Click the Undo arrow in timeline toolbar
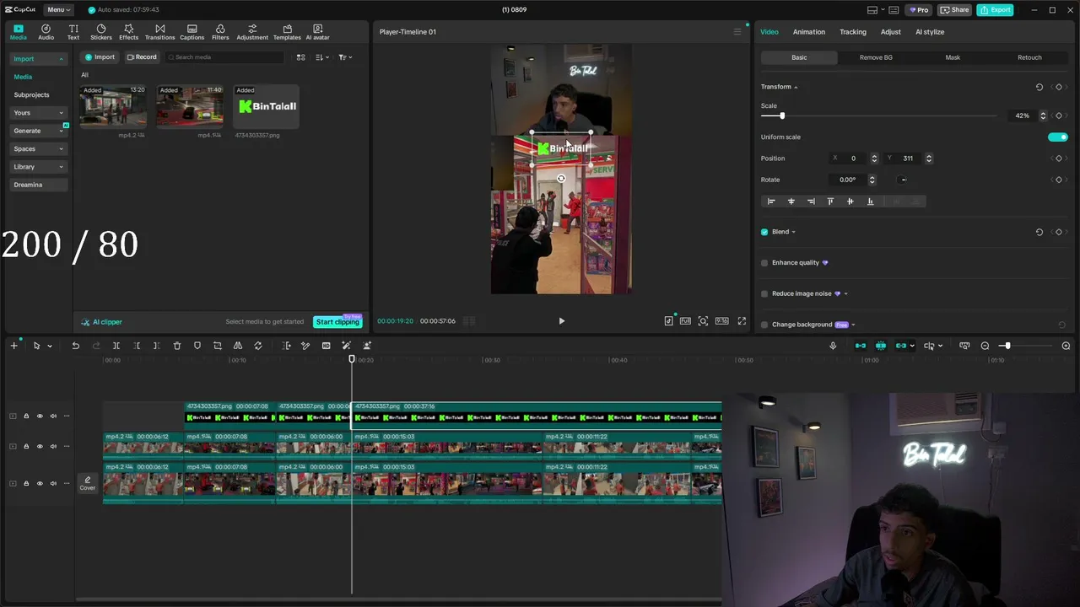Viewport: 1080px width, 607px height. (x=75, y=346)
